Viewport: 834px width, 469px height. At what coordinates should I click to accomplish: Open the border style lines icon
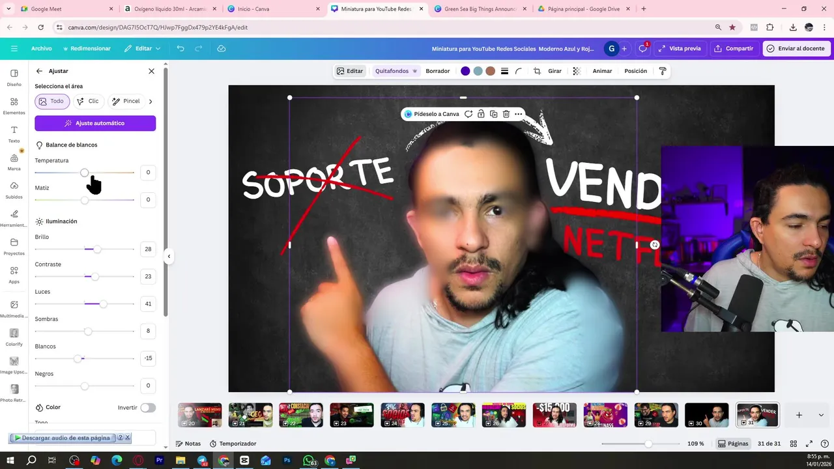click(504, 71)
